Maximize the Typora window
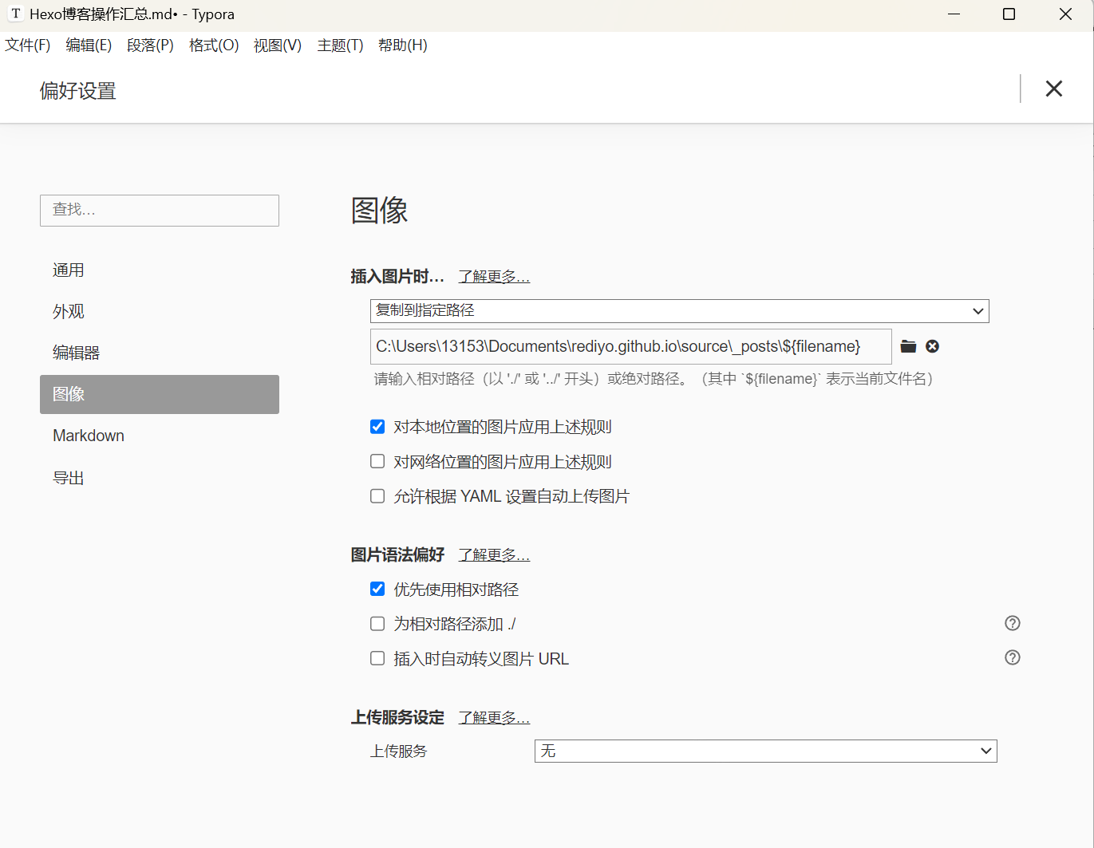Image resolution: width=1094 pixels, height=848 pixels. click(1009, 14)
